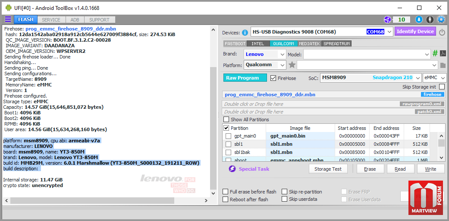Switch to the SERVICE tab
Image resolution: width=449 pixels, height=221 pixels.
[51, 20]
